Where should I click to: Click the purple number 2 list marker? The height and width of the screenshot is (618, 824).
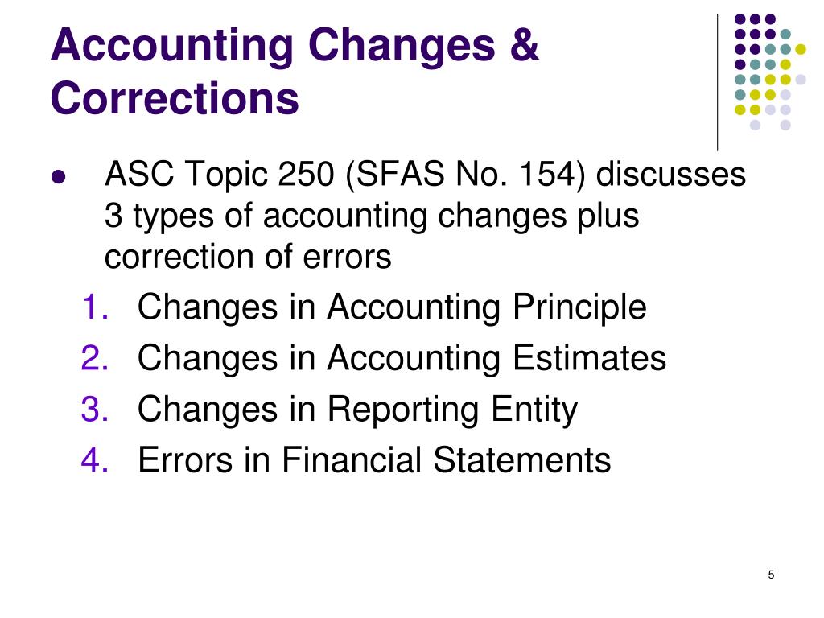coord(95,358)
